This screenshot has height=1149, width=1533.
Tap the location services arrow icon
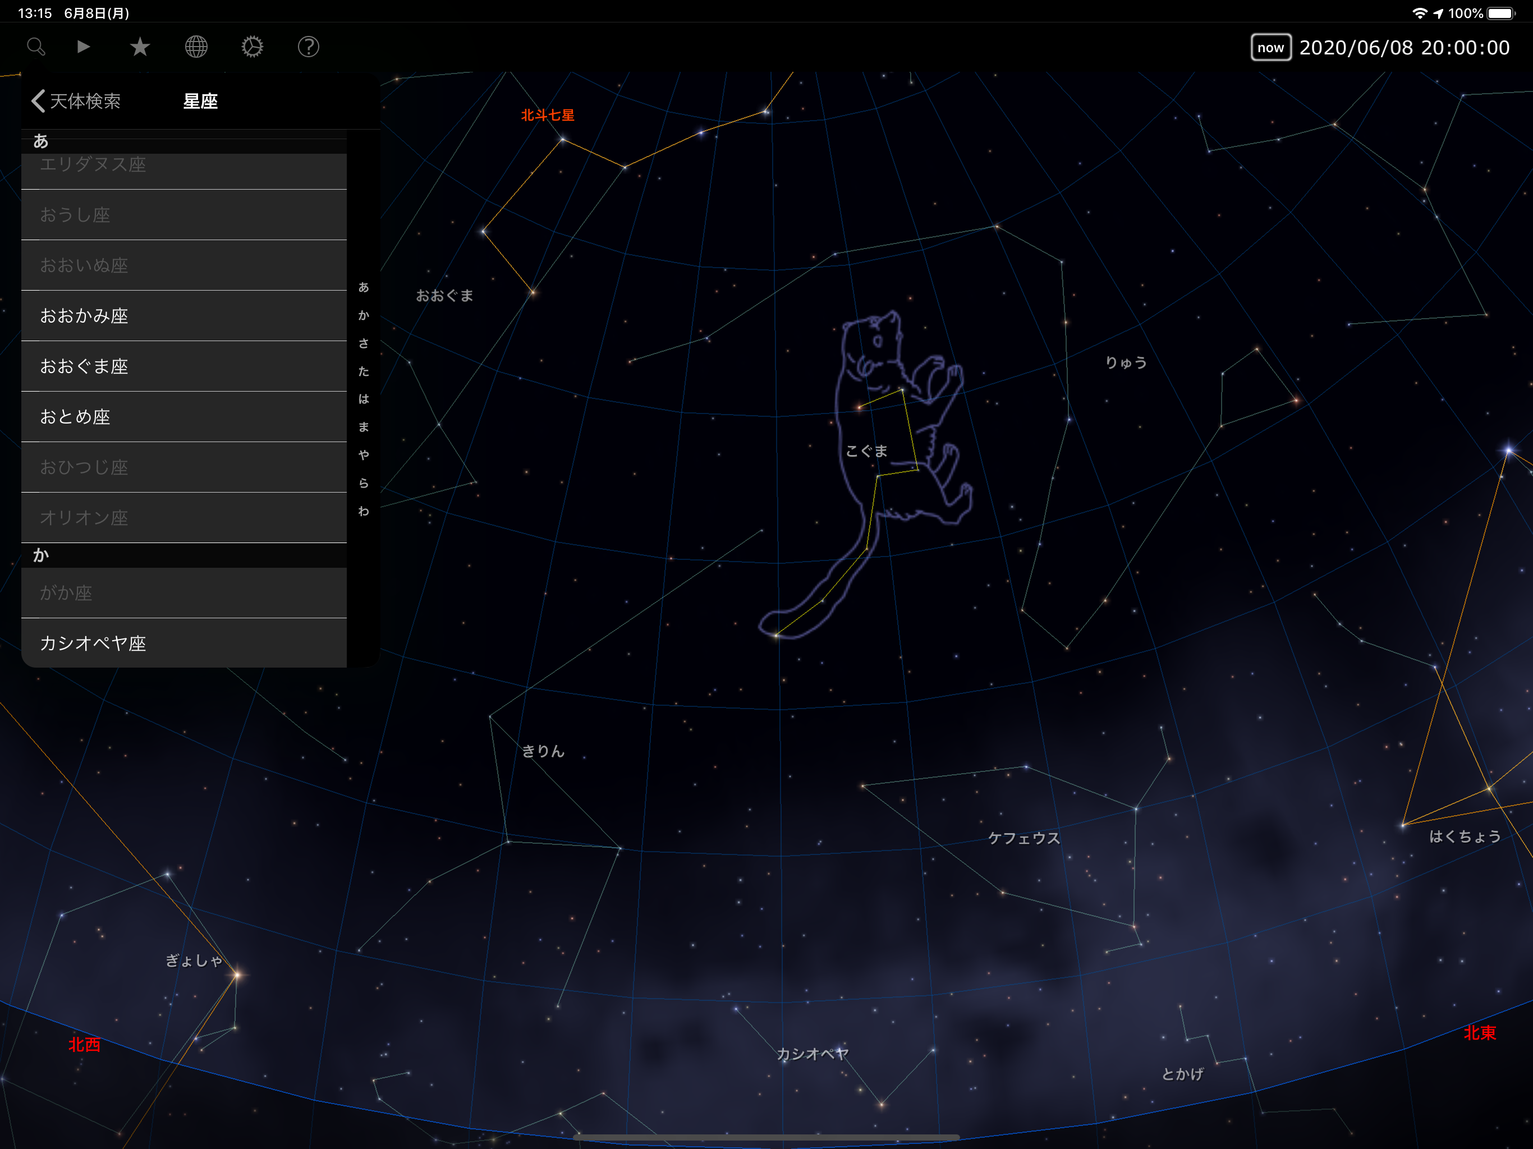tap(1438, 13)
